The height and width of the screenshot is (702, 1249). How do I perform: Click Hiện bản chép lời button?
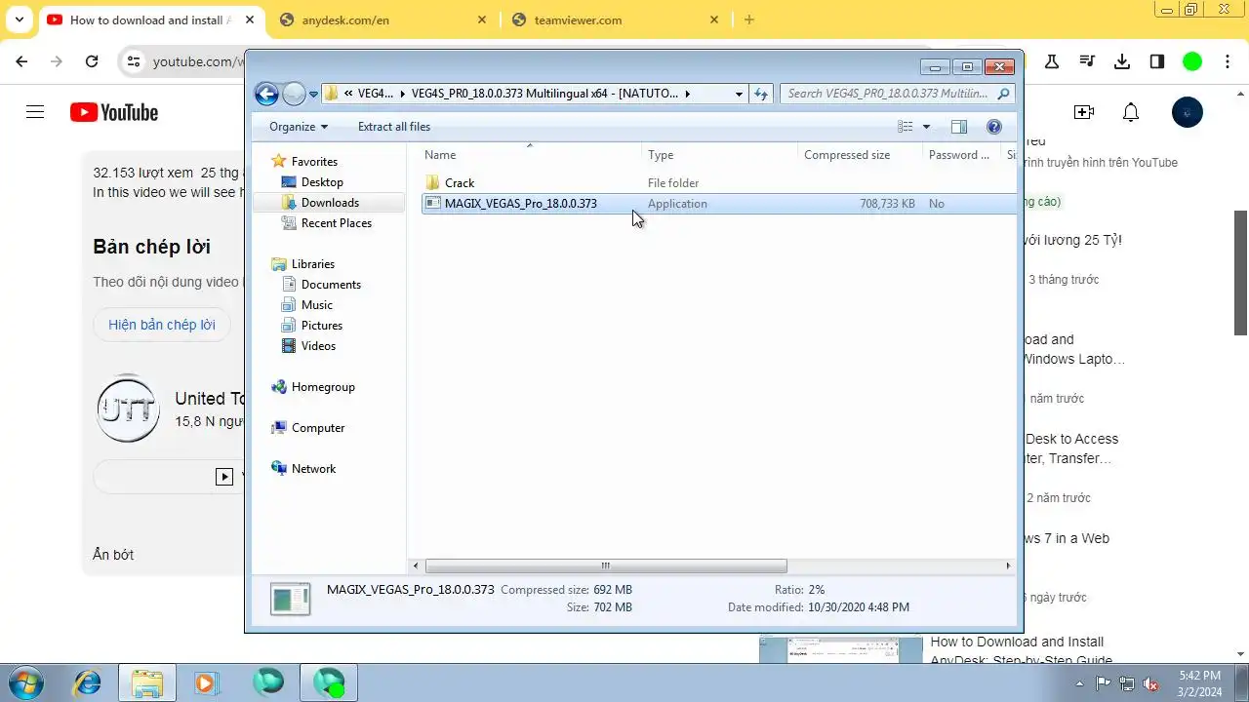162,325
